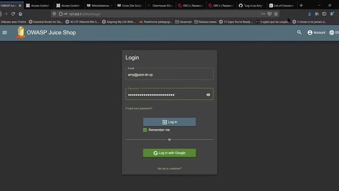
Task: Expand the Javascript bookmarks folder
Action: pos(184,22)
